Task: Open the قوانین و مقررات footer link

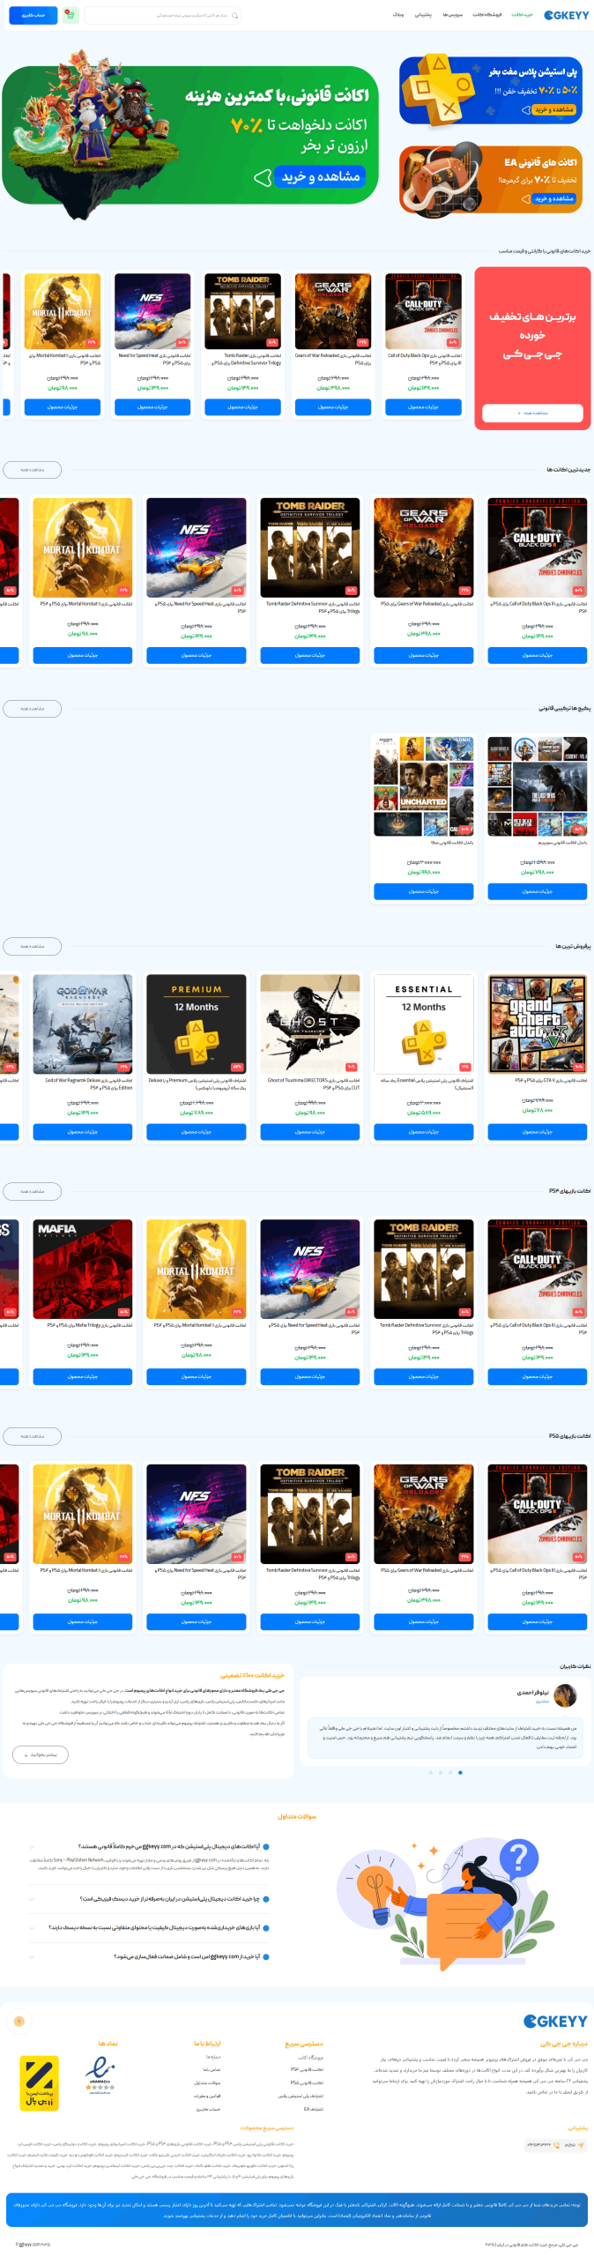Action: 207,2096
